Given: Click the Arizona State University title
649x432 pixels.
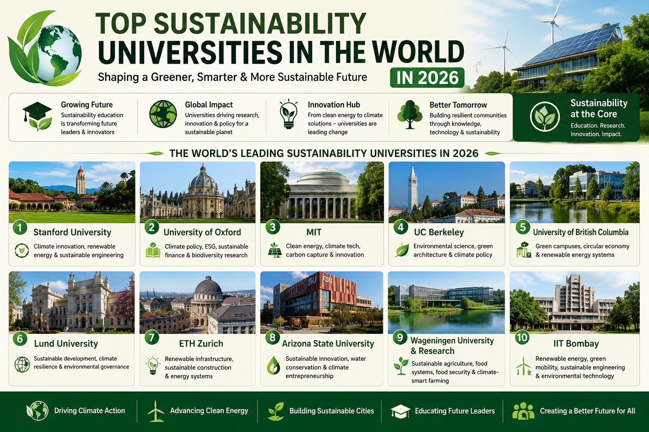Looking at the screenshot, I should 328,344.
